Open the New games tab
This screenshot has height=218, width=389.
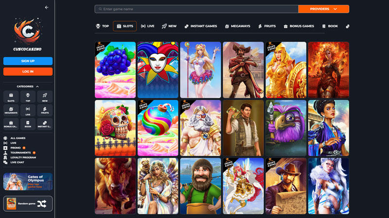[169, 26]
